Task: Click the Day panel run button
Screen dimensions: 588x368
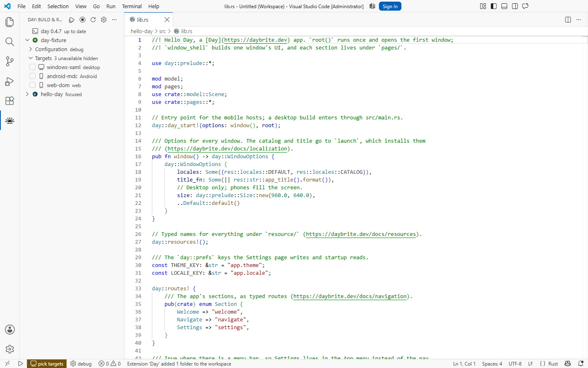Action: [x=72, y=20]
